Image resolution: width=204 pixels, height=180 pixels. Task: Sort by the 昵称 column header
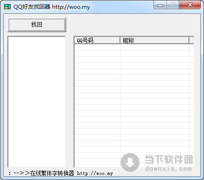154,40
